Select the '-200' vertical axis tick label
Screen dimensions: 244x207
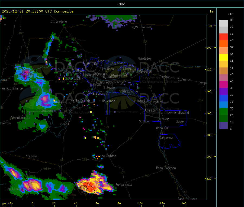tap(209, 157)
